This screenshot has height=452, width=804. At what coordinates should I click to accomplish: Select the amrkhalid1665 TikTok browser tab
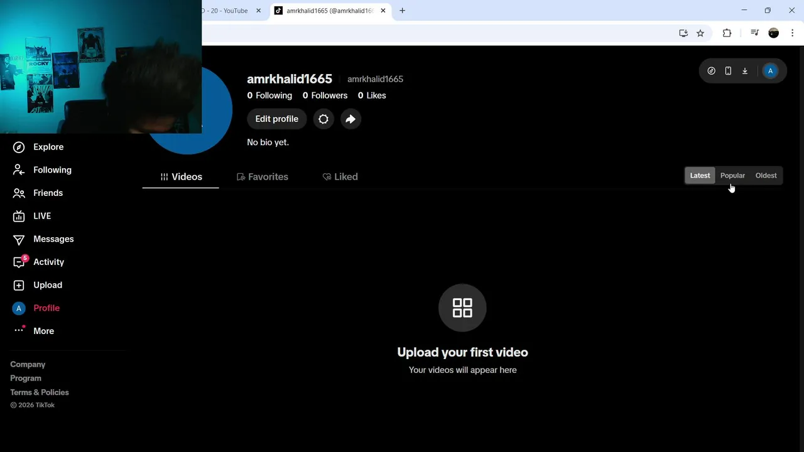point(330,11)
